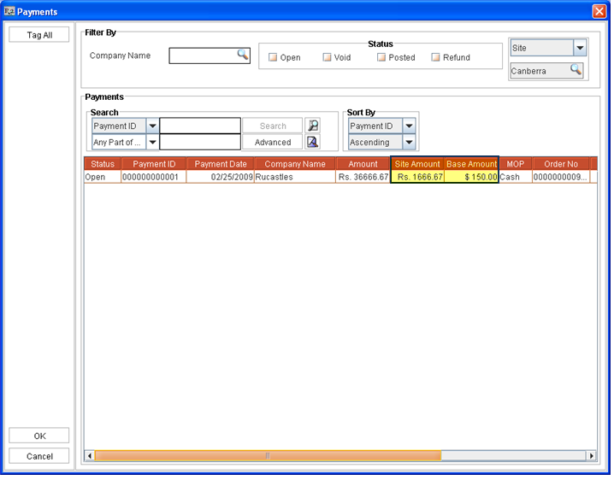Click the Canberra site field
The height and width of the screenshot is (480, 614).
546,71
